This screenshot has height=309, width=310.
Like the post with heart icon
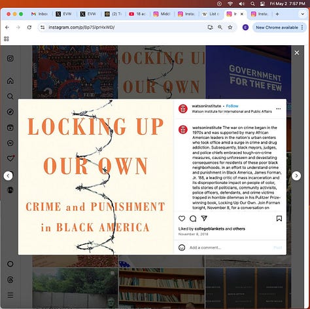pyautogui.click(x=182, y=219)
